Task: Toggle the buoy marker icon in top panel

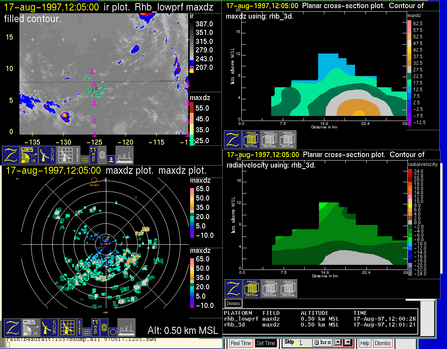Action: coord(111,159)
